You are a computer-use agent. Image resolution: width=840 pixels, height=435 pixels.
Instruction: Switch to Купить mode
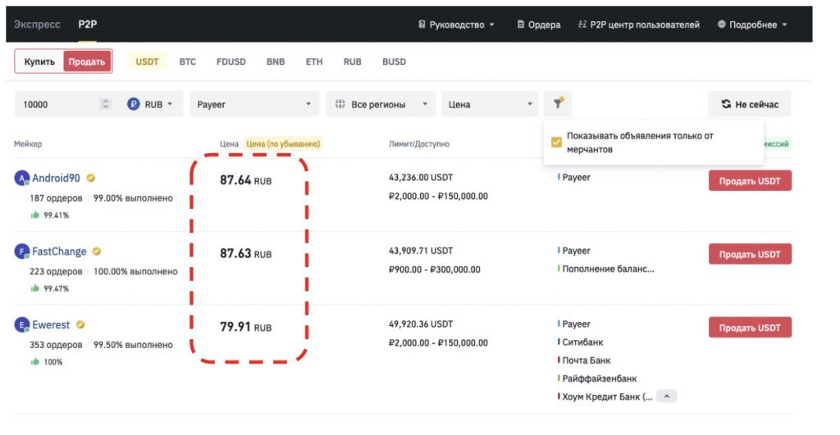click(x=39, y=61)
